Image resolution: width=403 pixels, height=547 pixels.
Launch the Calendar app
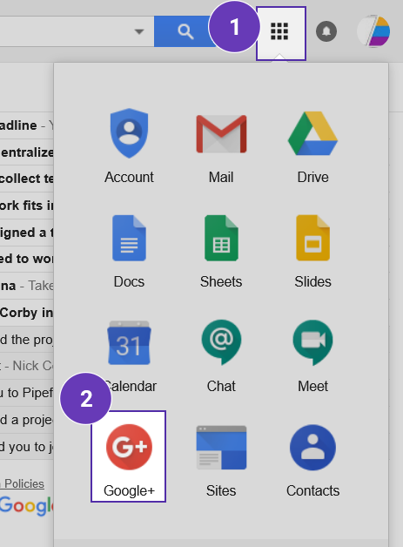(x=129, y=356)
